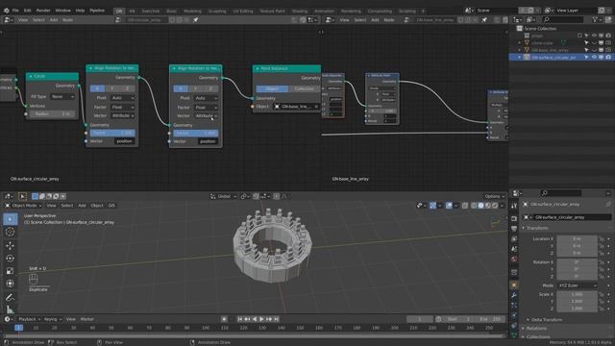Open the View Layer properties tab
615x346 pixels.
click(514, 239)
